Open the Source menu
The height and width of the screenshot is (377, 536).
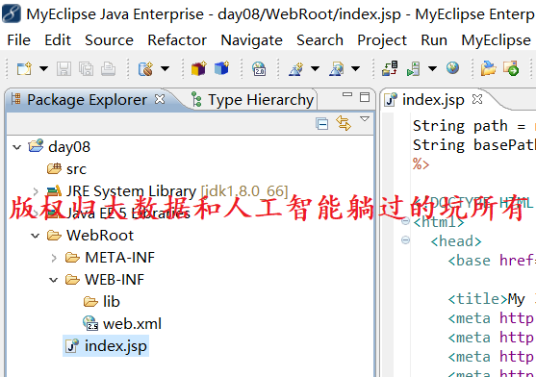pos(109,40)
